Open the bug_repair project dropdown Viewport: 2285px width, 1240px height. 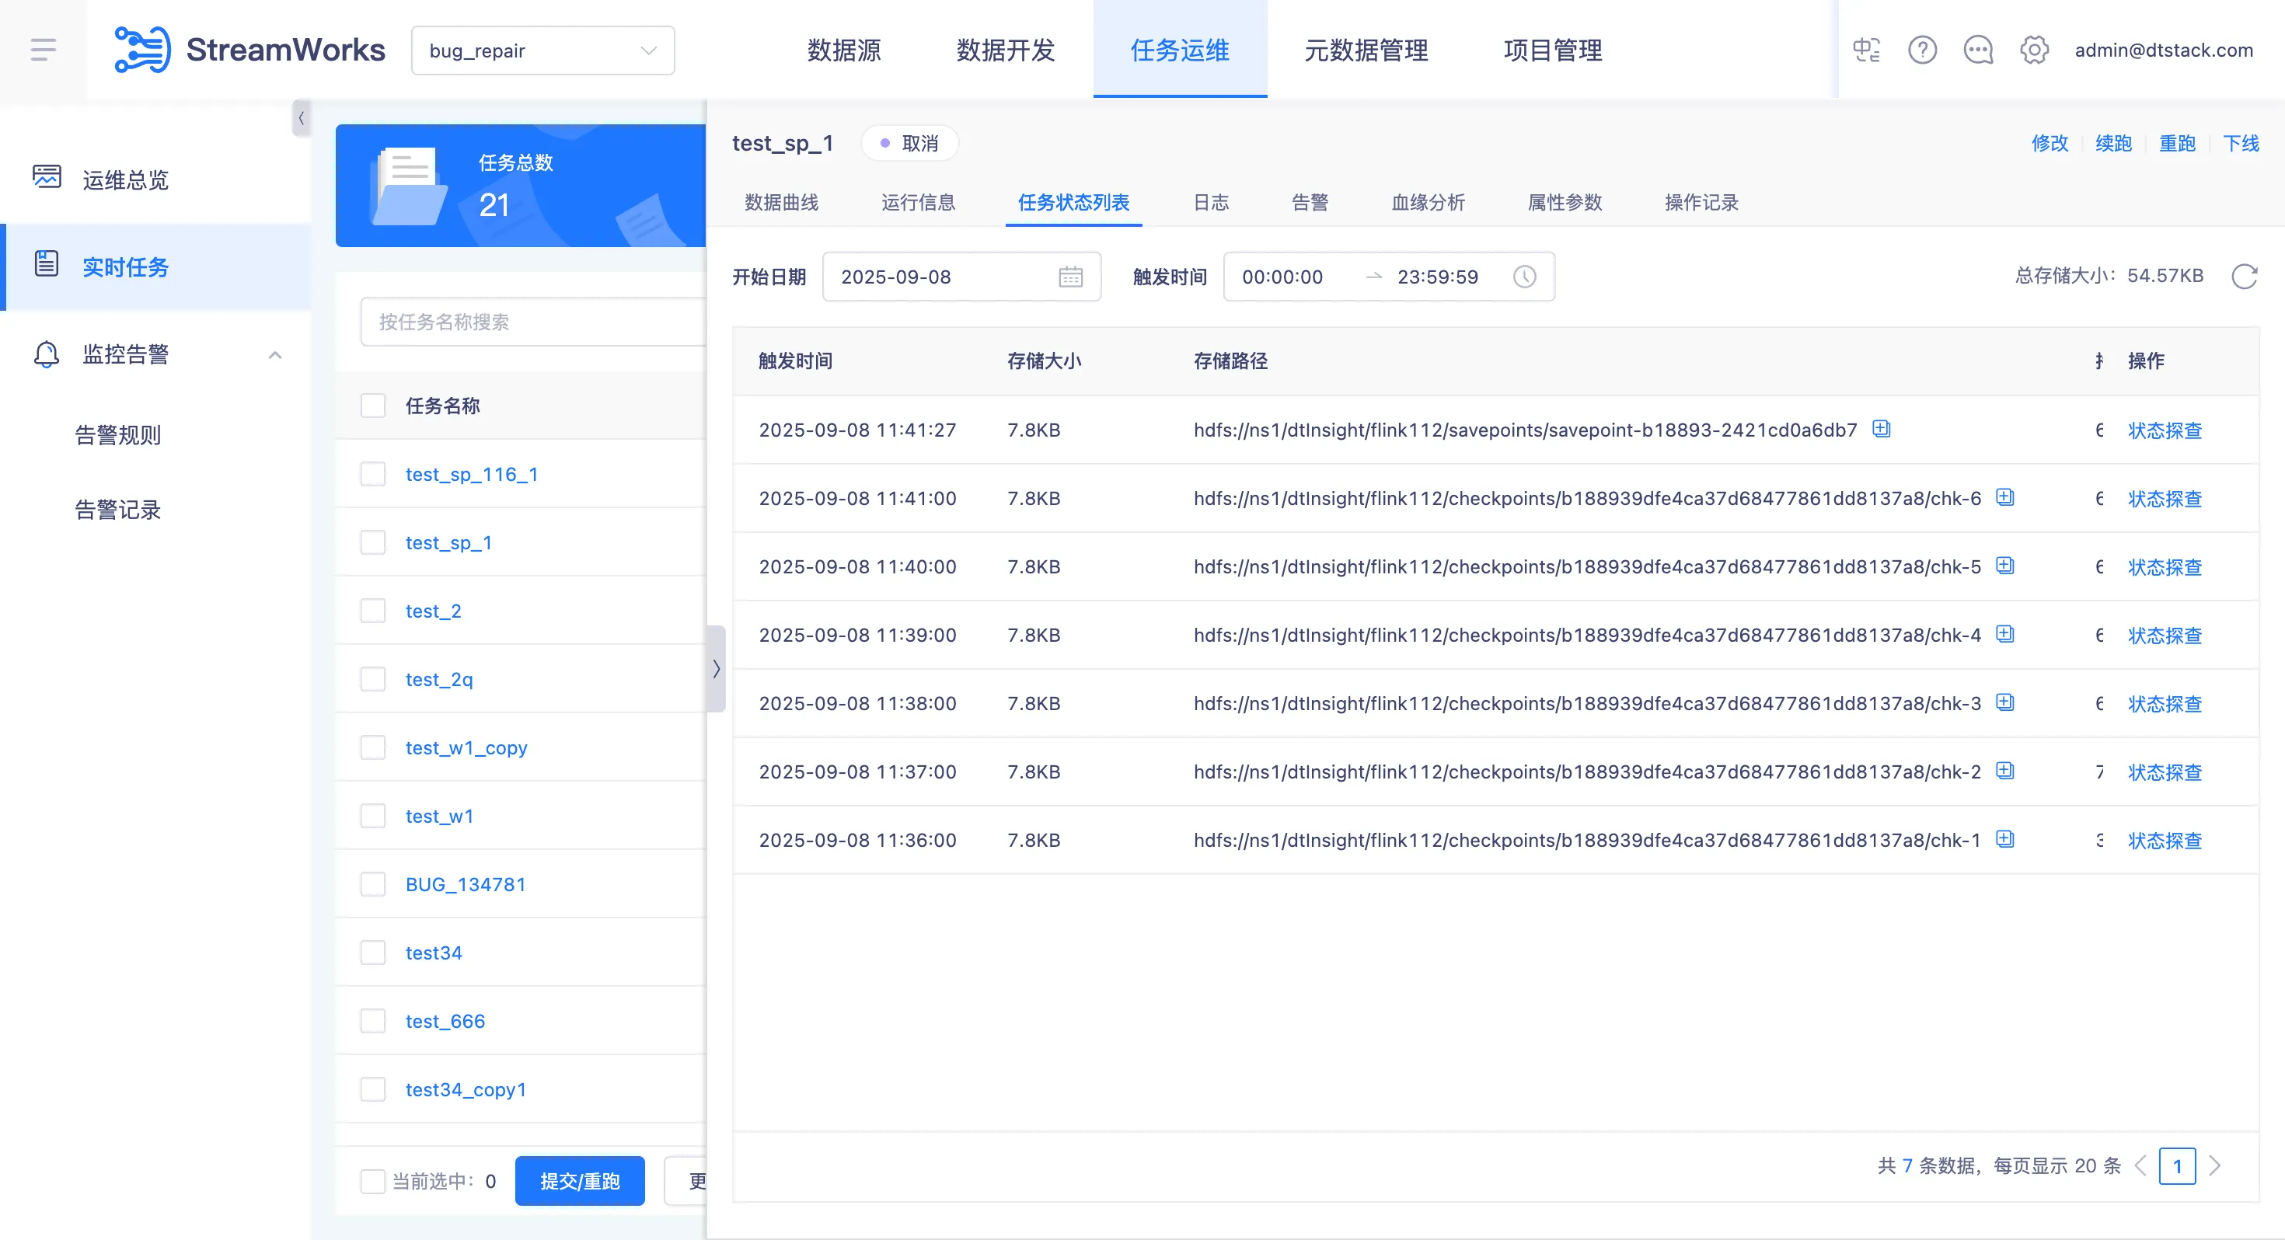[x=542, y=51]
